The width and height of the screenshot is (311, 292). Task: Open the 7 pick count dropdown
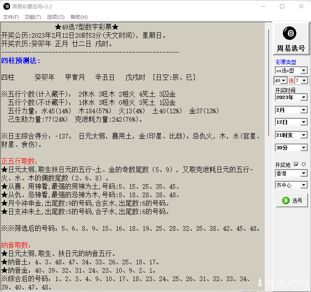tap(304, 81)
